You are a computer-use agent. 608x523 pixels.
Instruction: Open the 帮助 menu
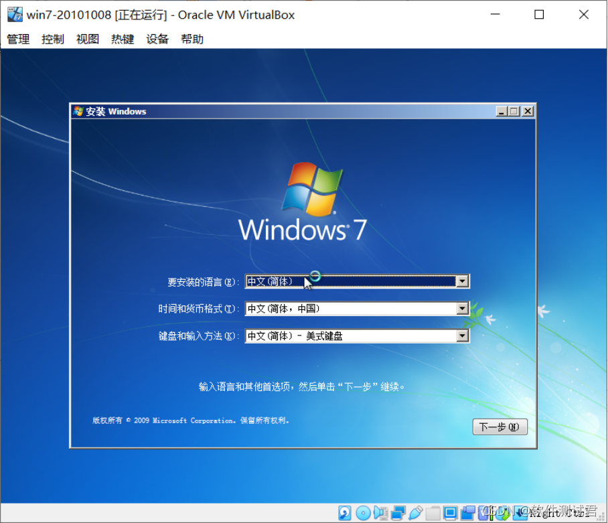192,39
